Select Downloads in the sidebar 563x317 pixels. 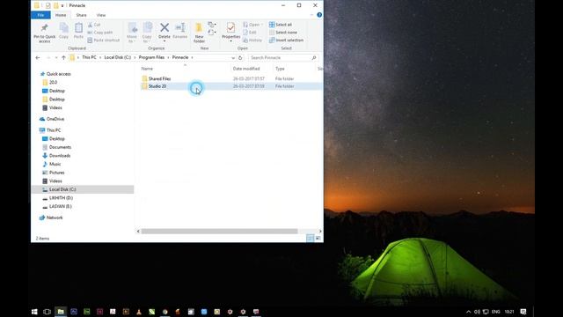coord(60,156)
